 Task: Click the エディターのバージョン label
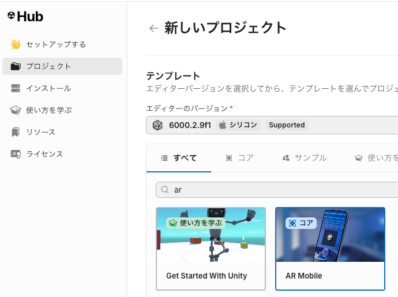pos(187,108)
